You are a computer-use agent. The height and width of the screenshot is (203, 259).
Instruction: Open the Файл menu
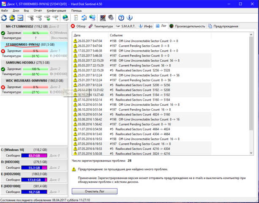click(5, 11)
